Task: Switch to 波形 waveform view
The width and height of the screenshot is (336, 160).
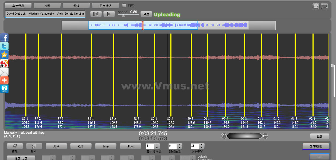Action: (x=47, y=5)
